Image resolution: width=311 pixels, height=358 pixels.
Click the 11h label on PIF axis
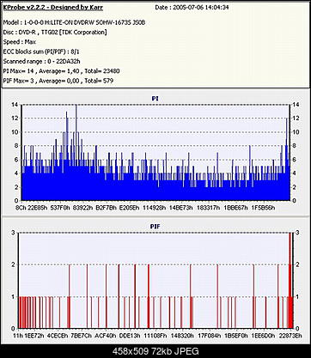pos(18,336)
